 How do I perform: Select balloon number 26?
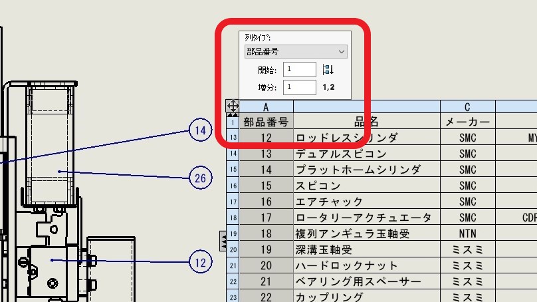[201, 178]
